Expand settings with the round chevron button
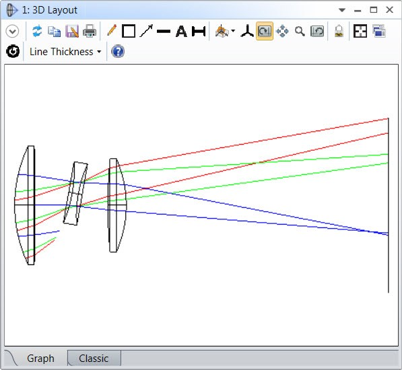 [x=12, y=32]
